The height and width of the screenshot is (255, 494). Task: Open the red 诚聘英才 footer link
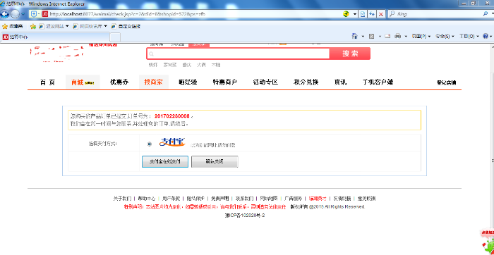pyautogui.click(x=318, y=199)
